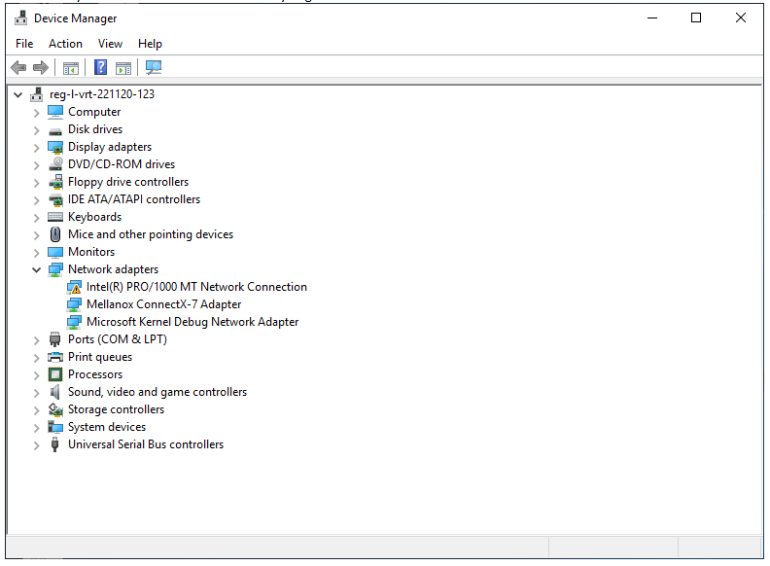Expand the Ports (COM & LPT) category
770x566 pixels.
tap(37, 339)
